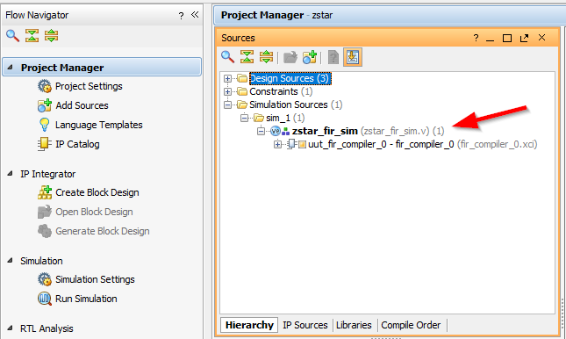Screen dimensions: 566x339
Task: Collapse all sources in Sources toolbar
Action: 247,57
